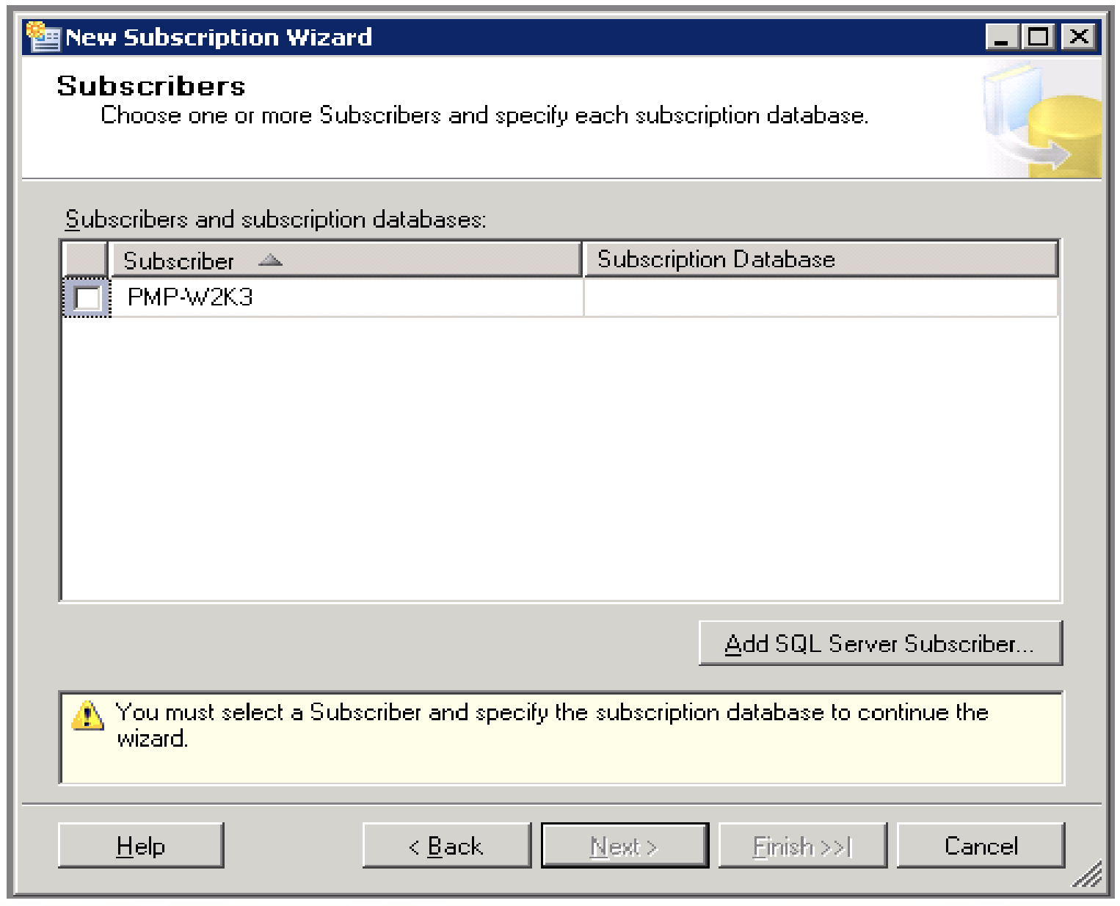Close the New Subscription Wizard window

1079,36
